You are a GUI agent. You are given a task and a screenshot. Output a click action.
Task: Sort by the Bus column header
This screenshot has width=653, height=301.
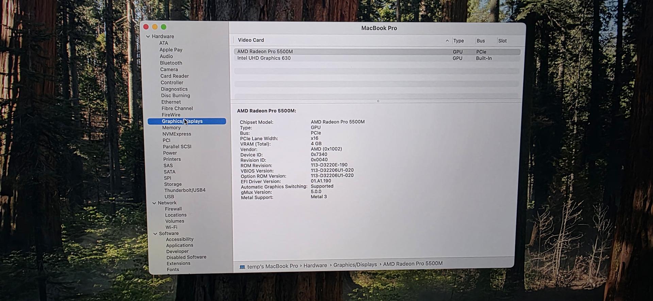point(481,41)
